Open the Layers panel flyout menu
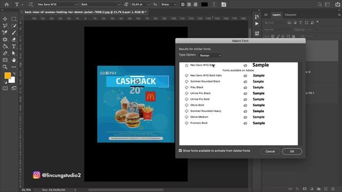This screenshot has width=342, height=192. pyautogui.click(x=339, y=15)
